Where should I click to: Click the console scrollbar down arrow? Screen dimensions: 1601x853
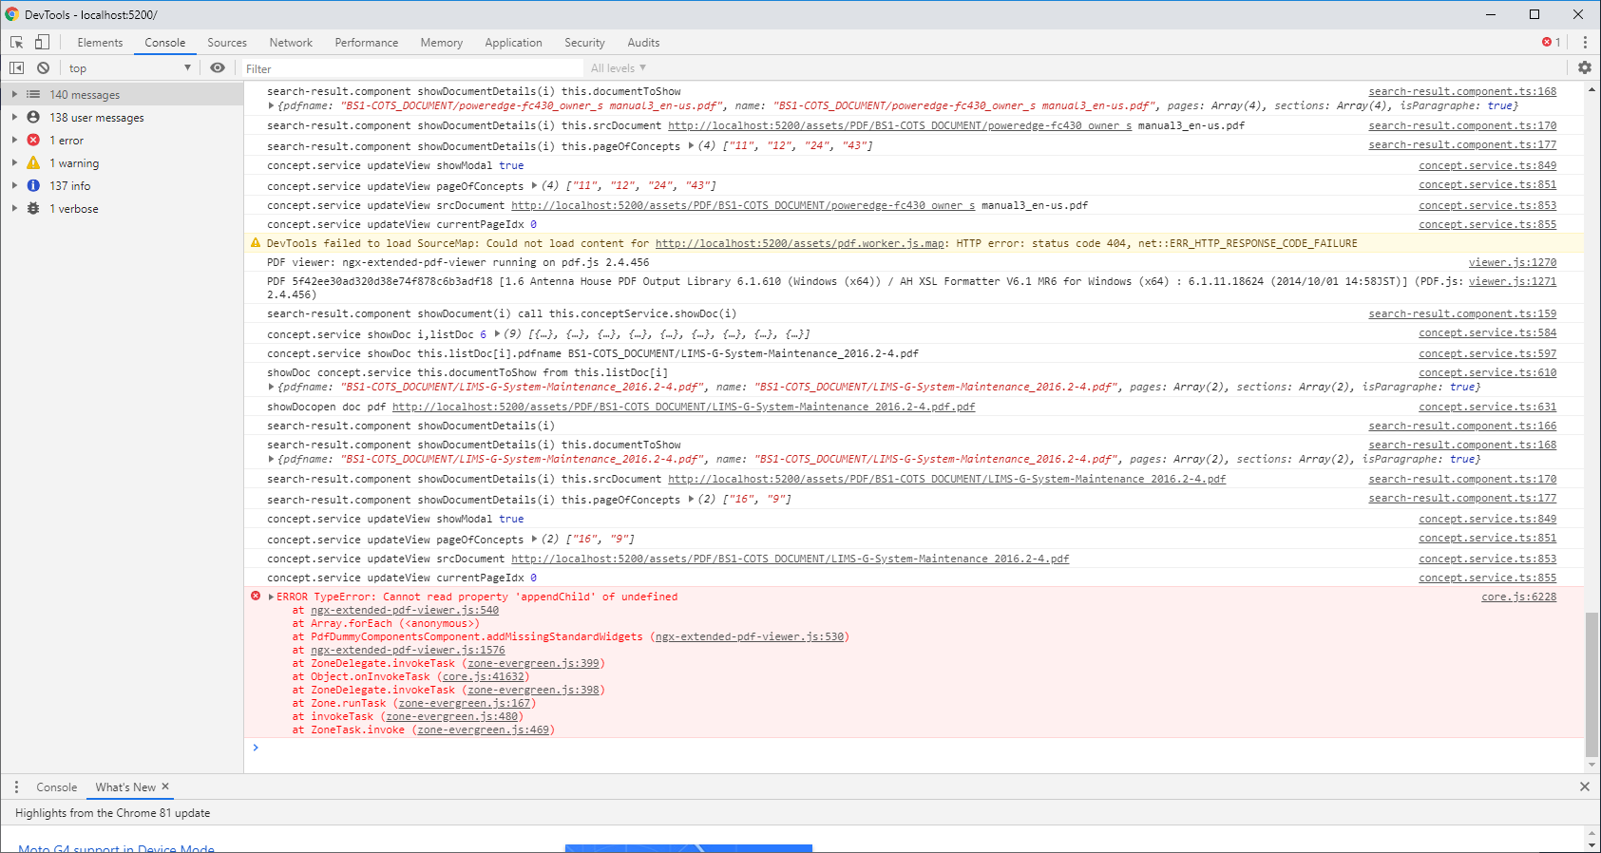tap(1591, 765)
